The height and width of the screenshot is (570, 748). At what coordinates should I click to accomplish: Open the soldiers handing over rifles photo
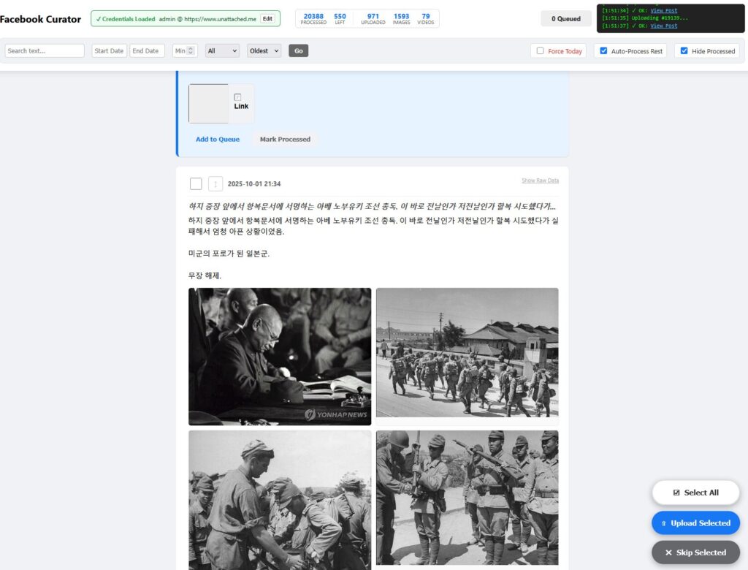[467, 497]
